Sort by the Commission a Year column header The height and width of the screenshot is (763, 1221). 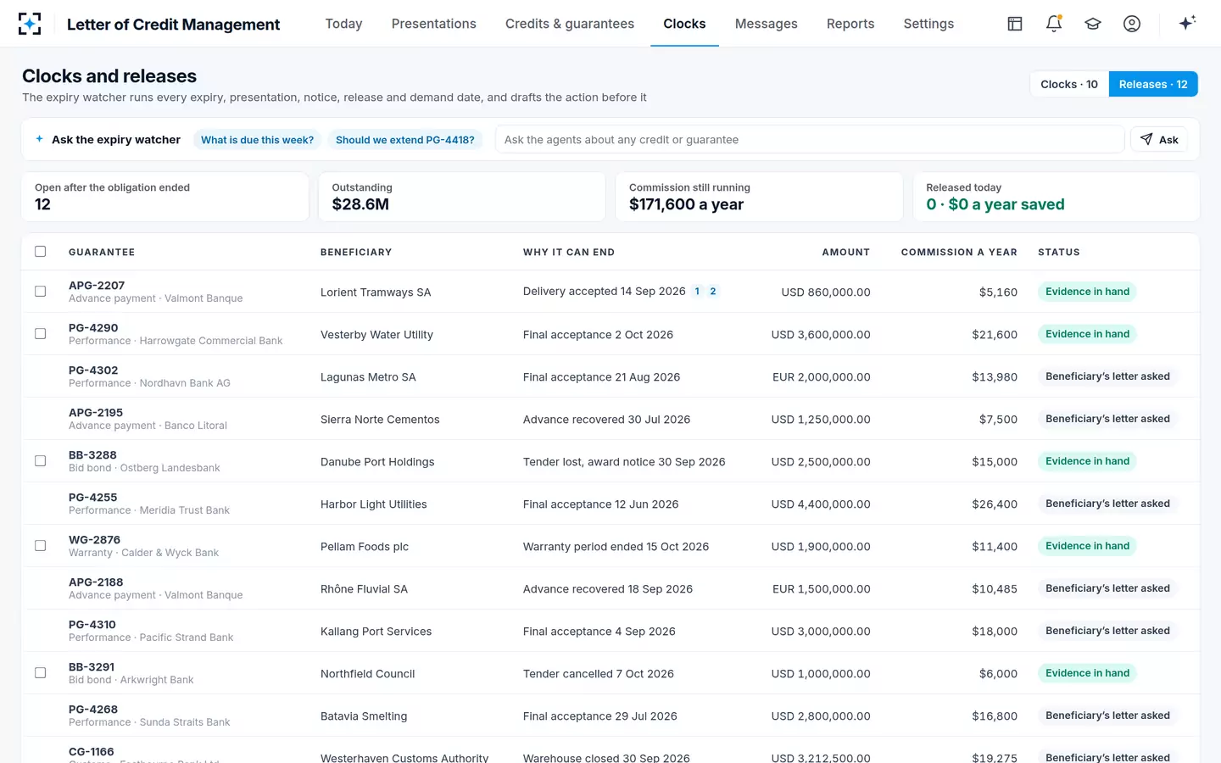959,253
